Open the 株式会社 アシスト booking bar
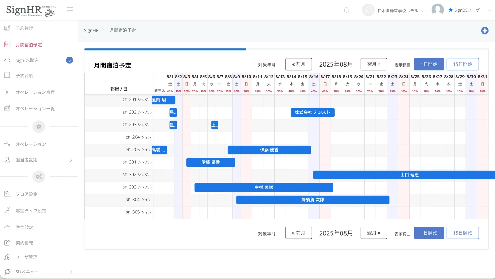This screenshot has height=279, width=495. point(312,112)
